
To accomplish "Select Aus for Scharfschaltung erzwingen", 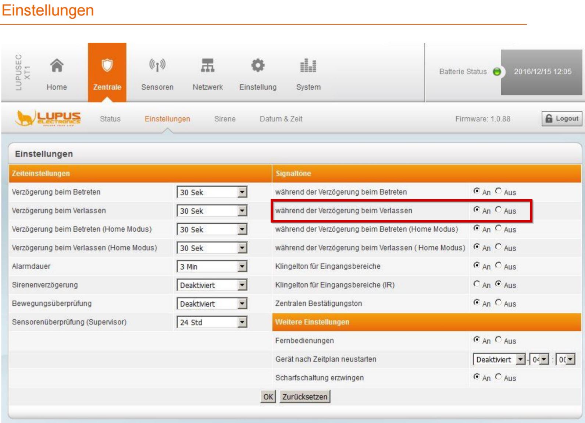I will tap(498, 377).
